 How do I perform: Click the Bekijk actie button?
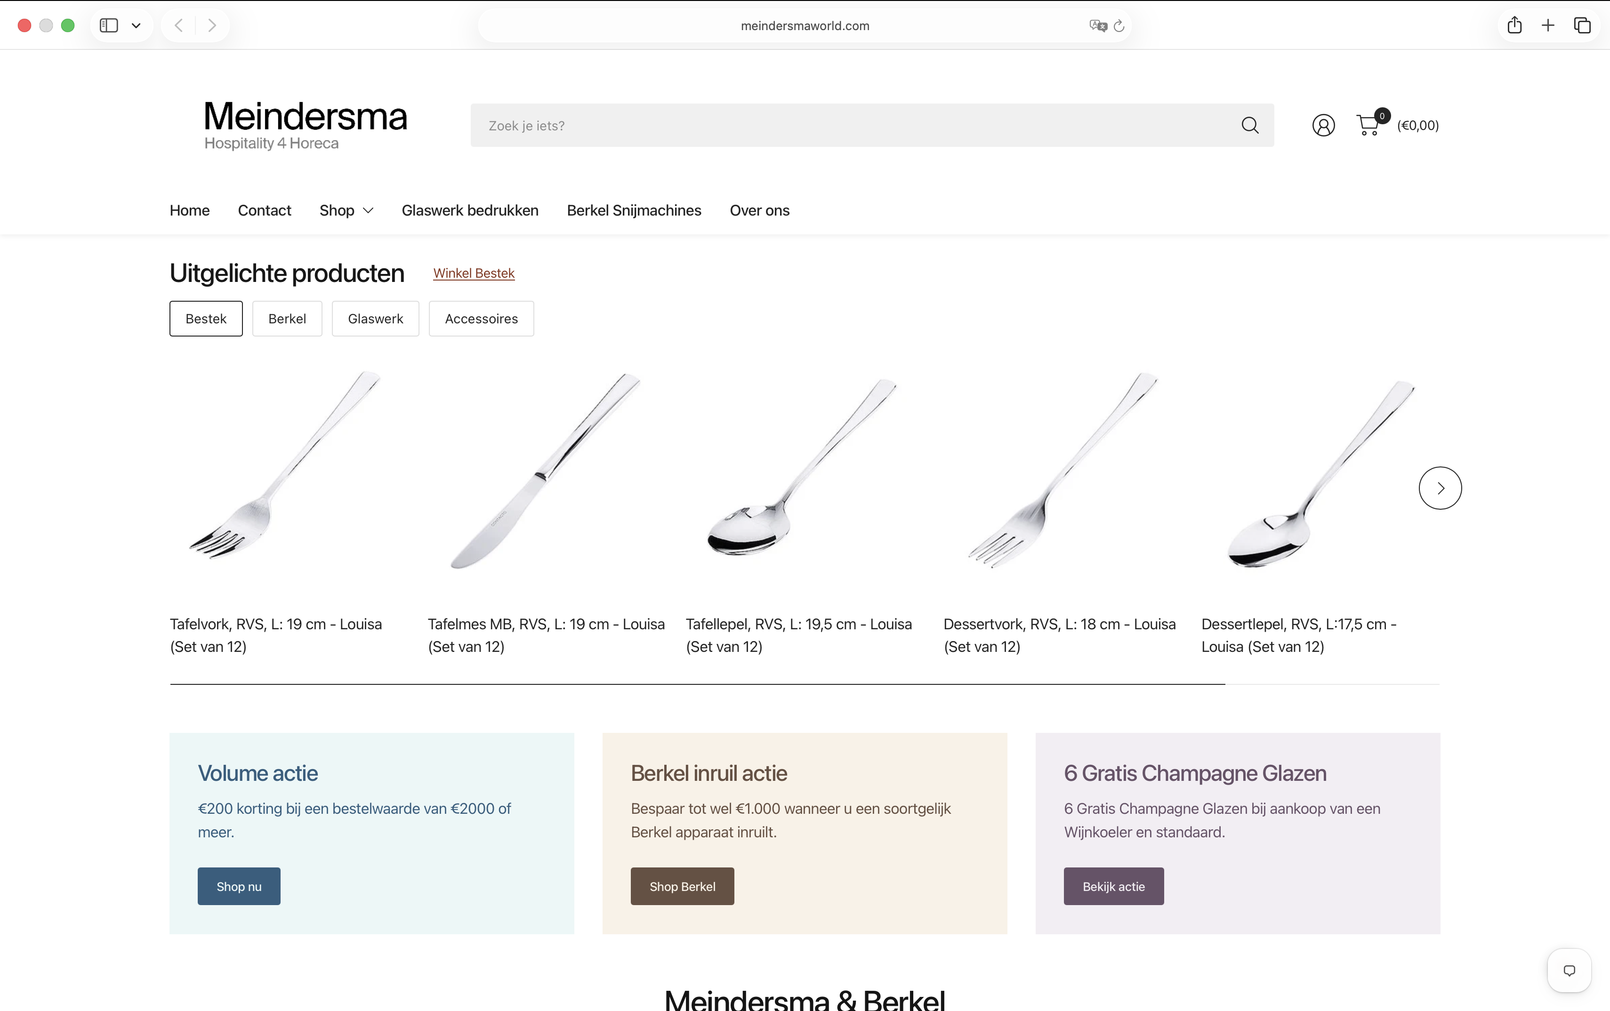click(1114, 887)
